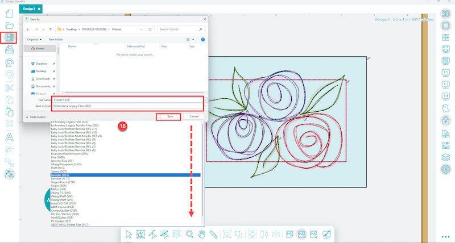Click the lock icon in right toolbar
Image resolution: width=455 pixels, height=243 pixels.
pyautogui.click(x=446, y=120)
